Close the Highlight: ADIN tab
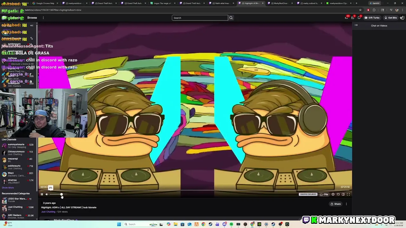Viewport: 406px width, 228px height. (263, 3)
